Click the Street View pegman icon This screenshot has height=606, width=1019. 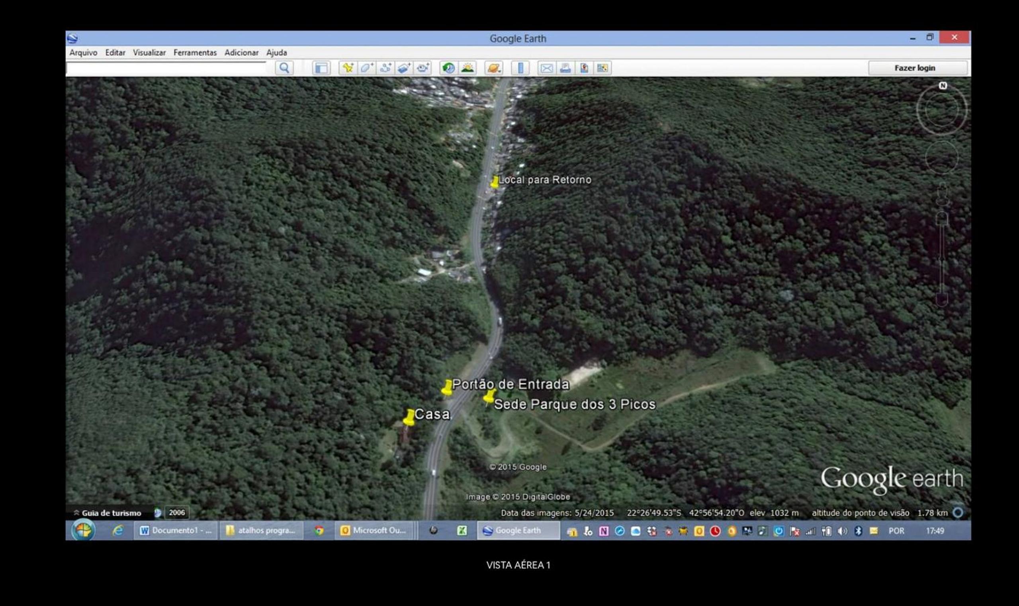tap(942, 194)
